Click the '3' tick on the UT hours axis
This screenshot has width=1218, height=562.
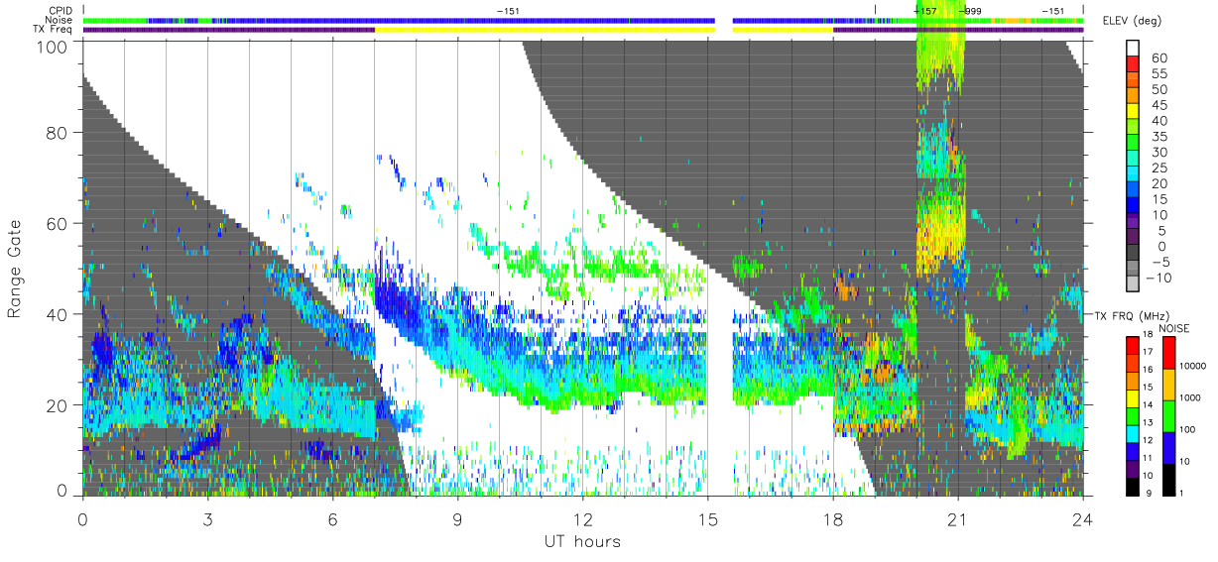(x=207, y=517)
